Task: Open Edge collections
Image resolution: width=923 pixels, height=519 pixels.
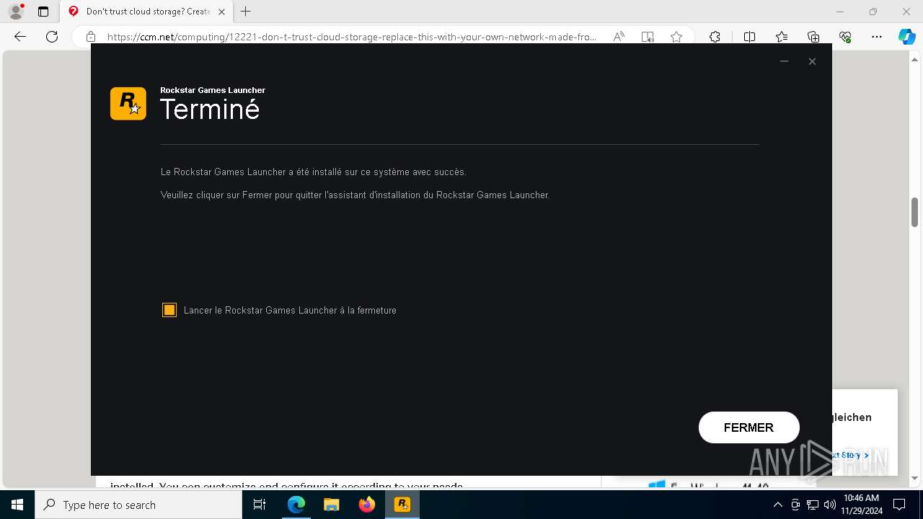Action: tap(813, 37)
